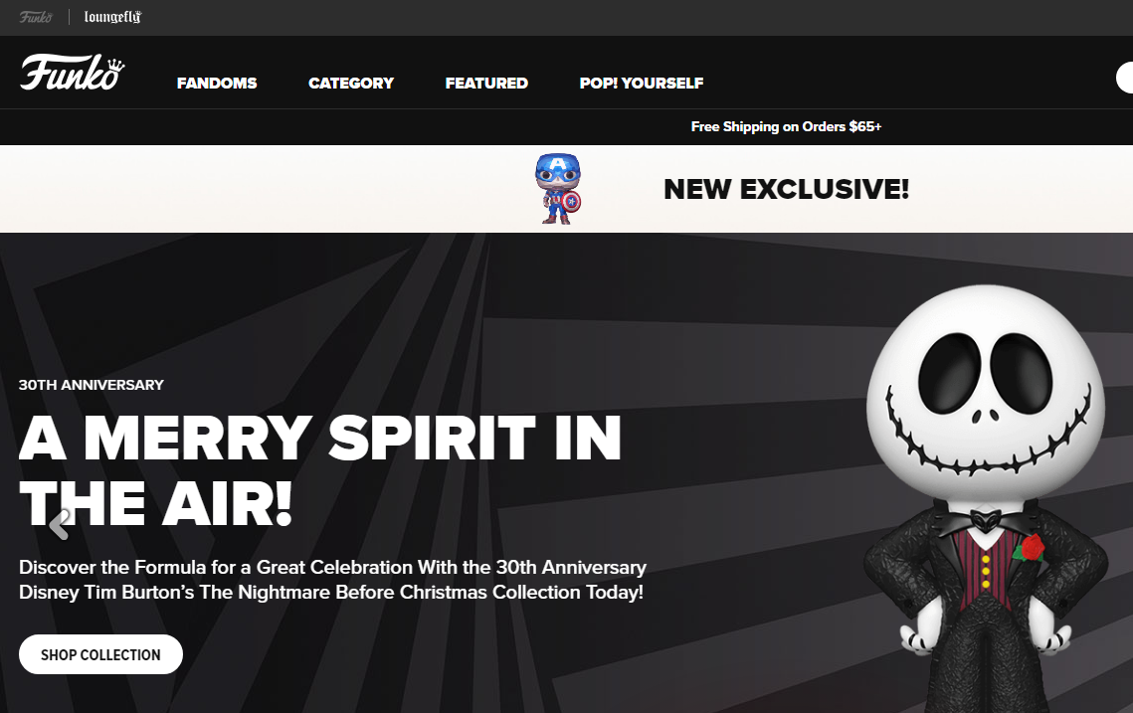The width and height of the screenshot is (1133, 713).
Task: Open the Captain America Pop figure thumbnail
Action: pyautogui.click(x=558, y=189)
